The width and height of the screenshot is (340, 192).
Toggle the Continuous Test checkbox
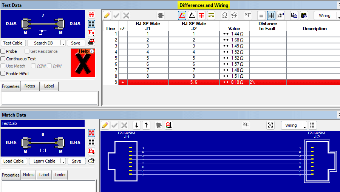[x=3, y=59]
